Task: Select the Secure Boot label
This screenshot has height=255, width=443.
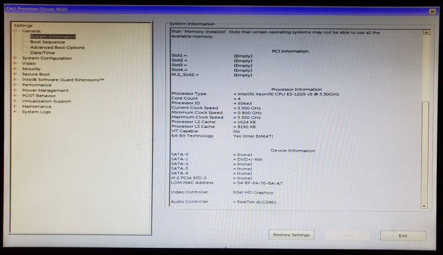Action: (36, 74)
